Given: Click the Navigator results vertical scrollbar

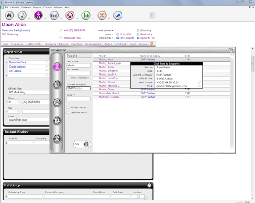Looking at the screenshot, I should 232,103.
